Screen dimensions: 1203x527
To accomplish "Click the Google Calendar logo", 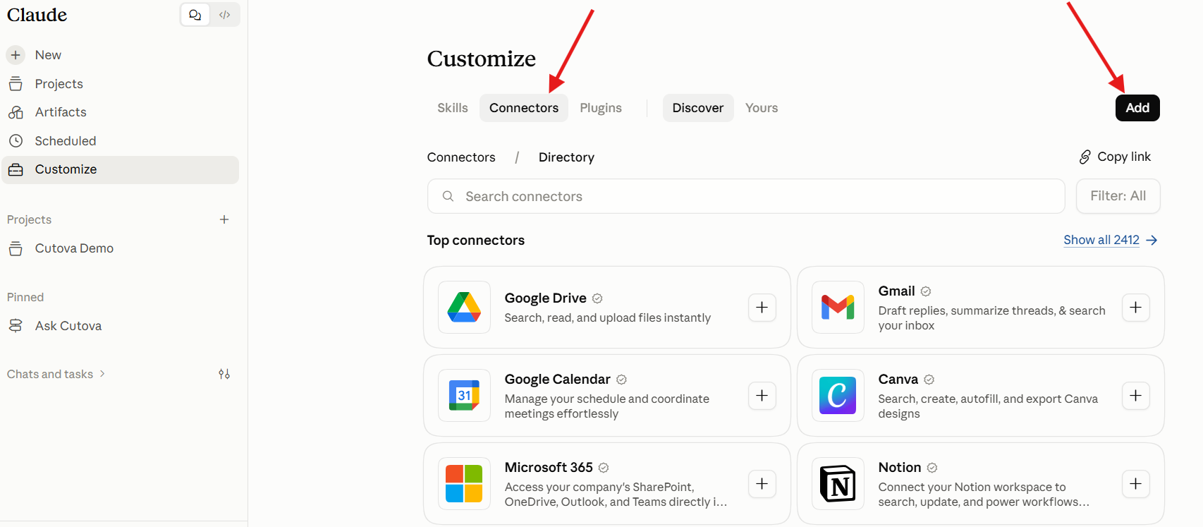I will click(464, 396).
